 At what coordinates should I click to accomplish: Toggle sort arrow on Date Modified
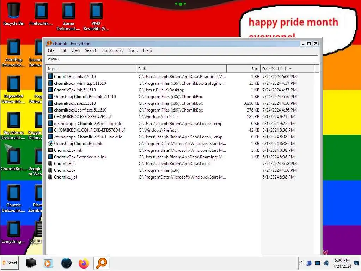pos(290,69)
